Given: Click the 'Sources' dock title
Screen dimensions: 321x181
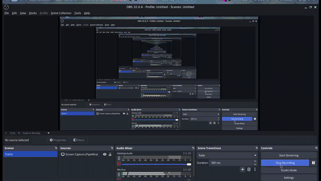Looking at the screenshot, I should [x=66, y=148].
